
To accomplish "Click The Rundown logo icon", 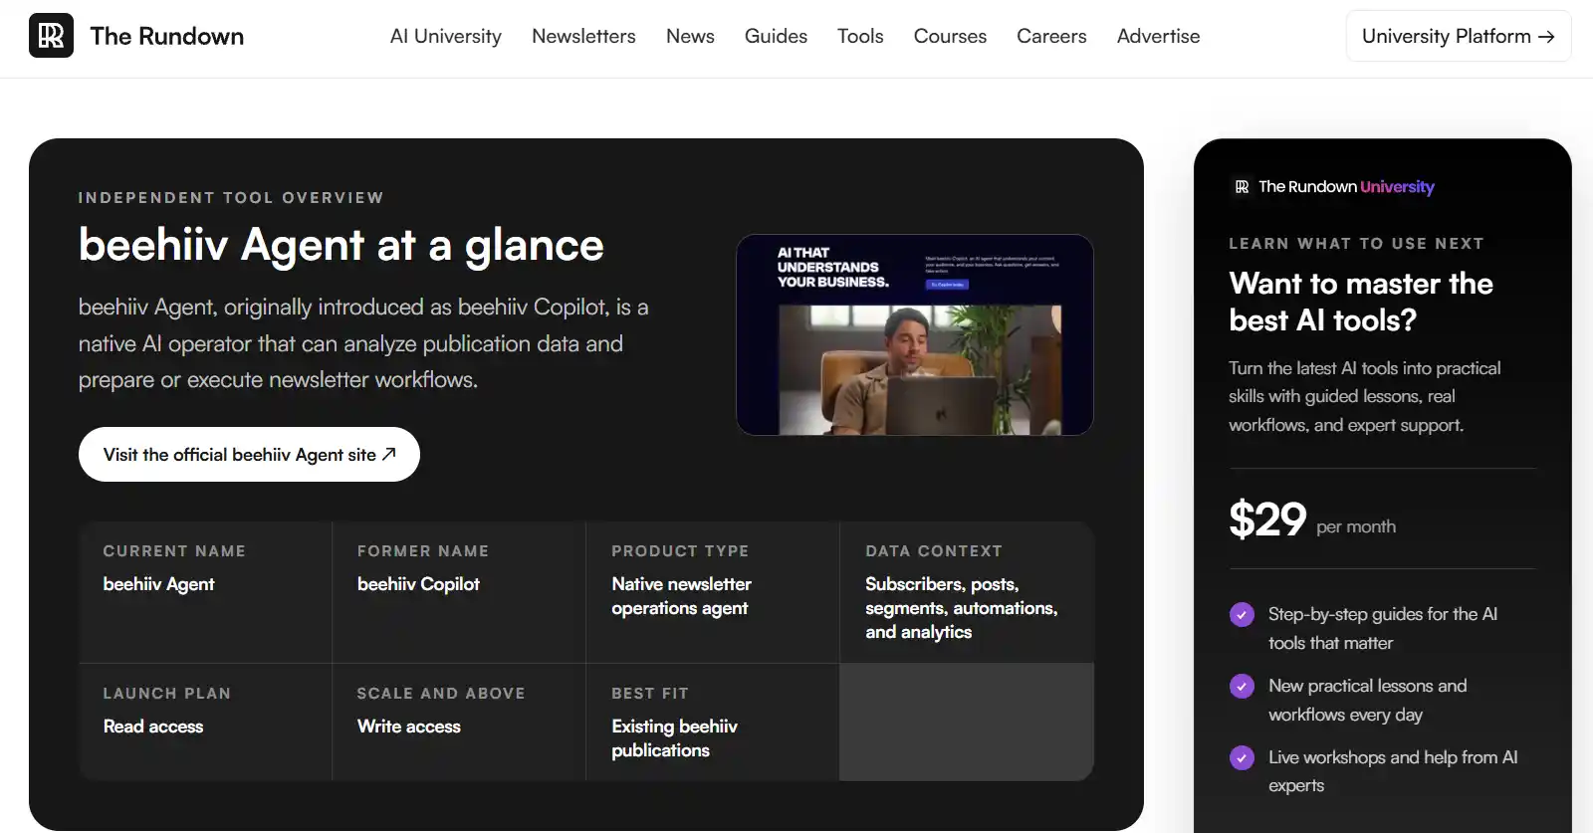I will click(x=51, y=36).
